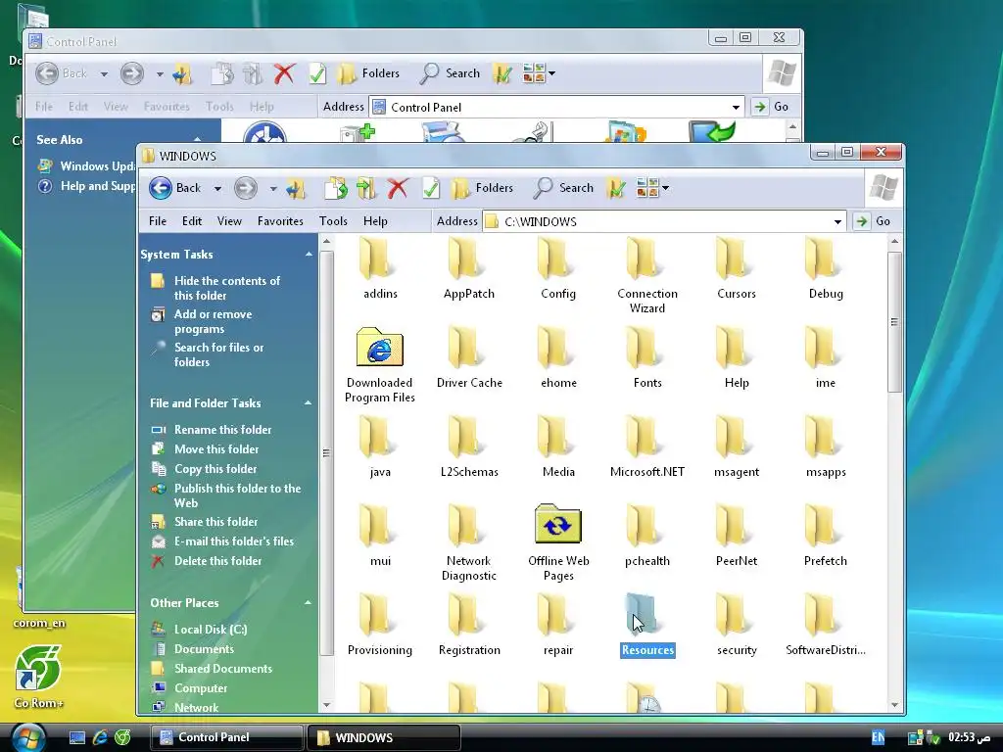Click Search in the Control Panel window toolbar
Viewport: 1003px width, 752px height.
pos(451,73)
